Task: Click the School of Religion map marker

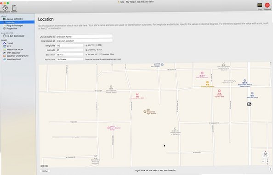Action: [x=175, y=129]
